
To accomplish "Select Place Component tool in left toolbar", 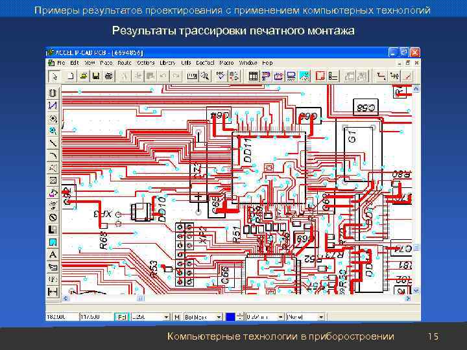I will pyautogui.click(x=53, y=93).
